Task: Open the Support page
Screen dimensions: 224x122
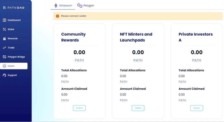Action: tap(14, 75)
